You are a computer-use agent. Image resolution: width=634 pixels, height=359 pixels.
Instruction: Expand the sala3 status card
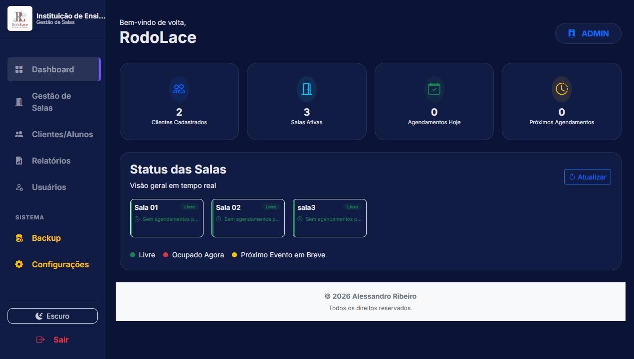(329, 218)
